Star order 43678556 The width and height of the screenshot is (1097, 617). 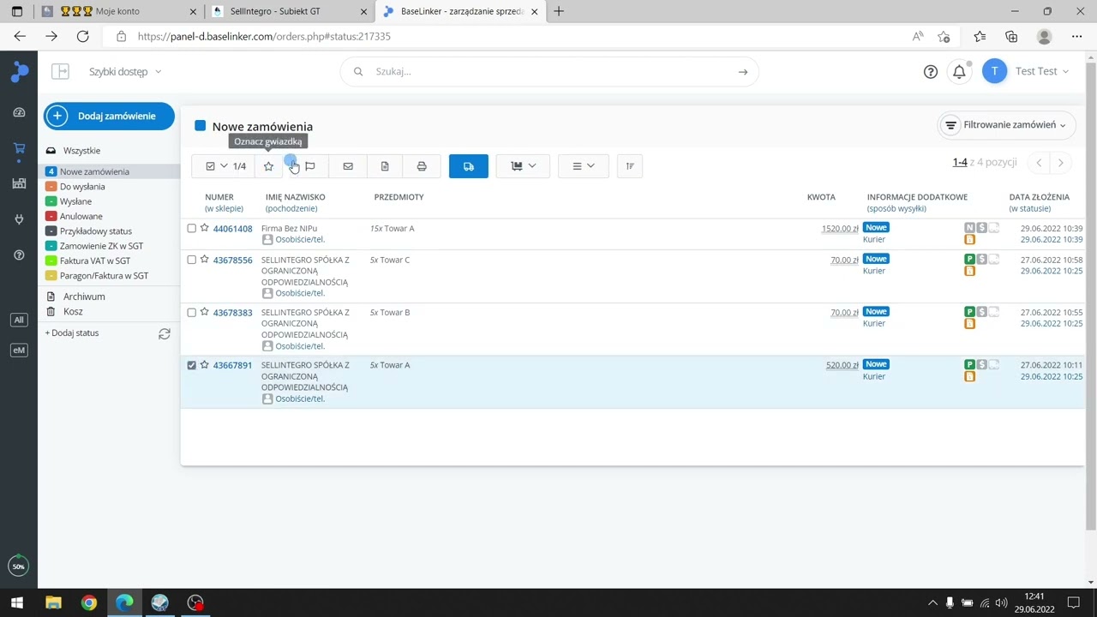point(205,259)
